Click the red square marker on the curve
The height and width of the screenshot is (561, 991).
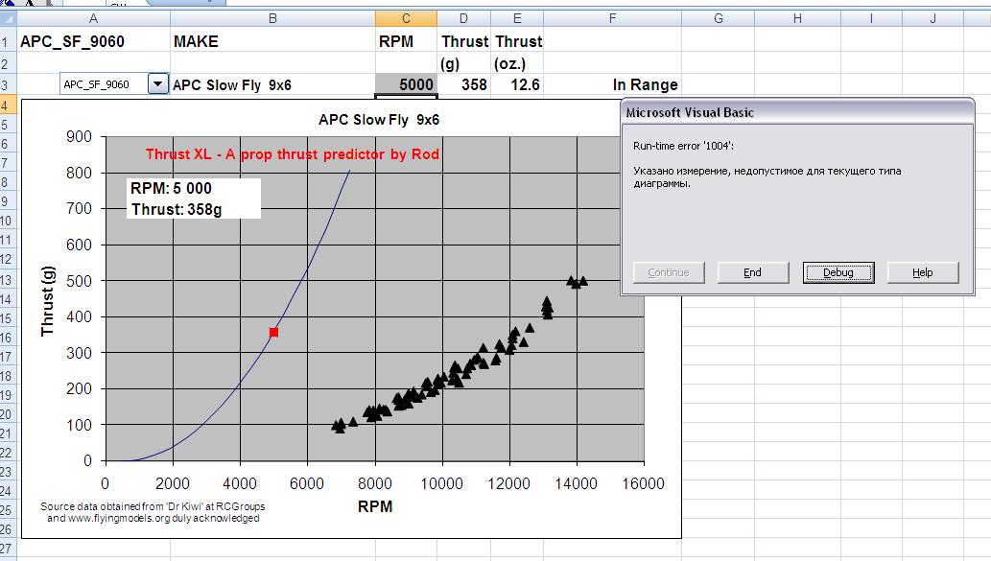tap(273, 333)
